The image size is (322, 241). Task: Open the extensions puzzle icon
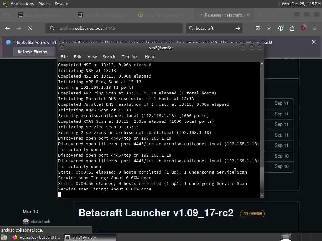coord(292,28)
